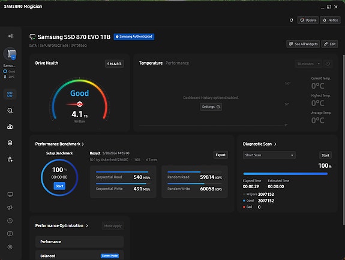Image resolution: width=345 pixels, height=260 pixels.
Task: Click the Samsung SSD 870 EVO 1TB title
Action: click(x=74, y=37)
